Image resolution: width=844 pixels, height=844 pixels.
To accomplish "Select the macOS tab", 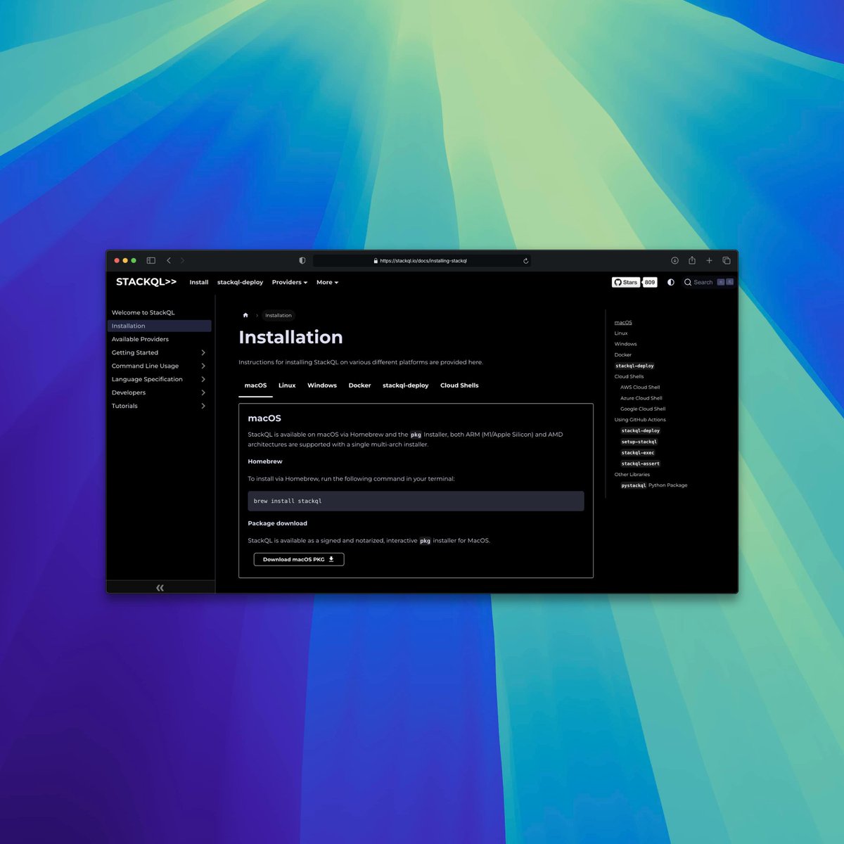I will click(x=255, y=385).
